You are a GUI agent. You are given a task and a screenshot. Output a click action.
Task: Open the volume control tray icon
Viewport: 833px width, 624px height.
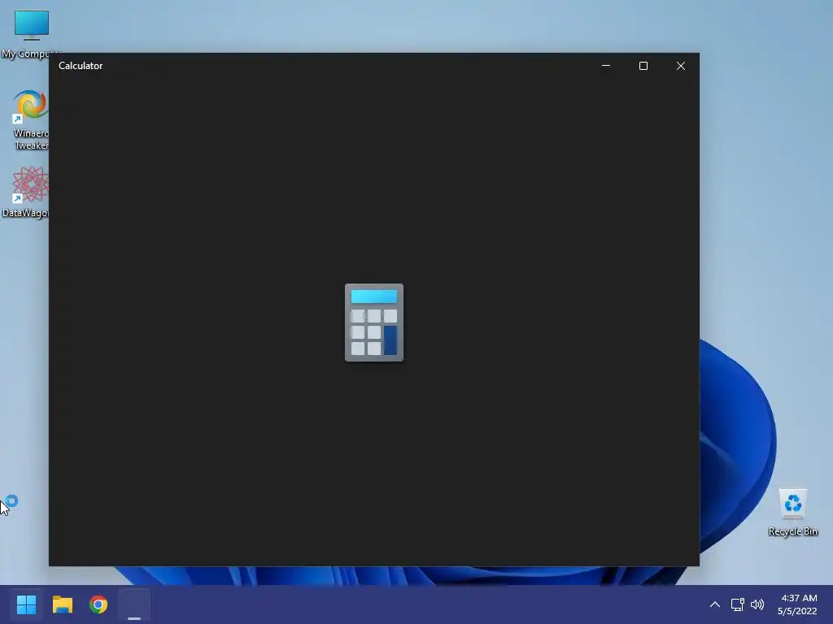757,604
